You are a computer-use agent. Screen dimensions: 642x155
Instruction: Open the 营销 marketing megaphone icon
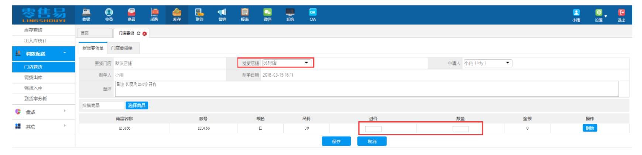click(222, 15)
